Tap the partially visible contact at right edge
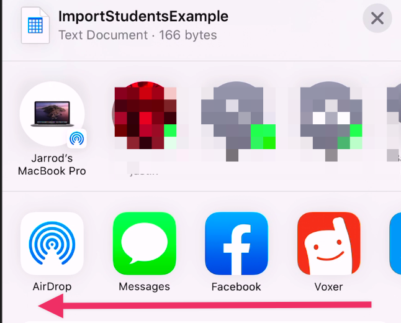The height and width of the screenshot is (323, 401). pos(394,122)
